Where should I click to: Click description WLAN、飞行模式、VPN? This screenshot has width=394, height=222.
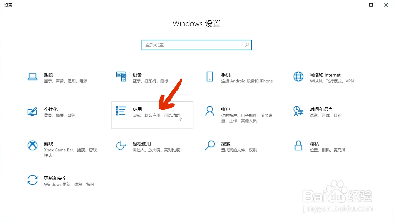pyautogui.click(x=332, y=81)
